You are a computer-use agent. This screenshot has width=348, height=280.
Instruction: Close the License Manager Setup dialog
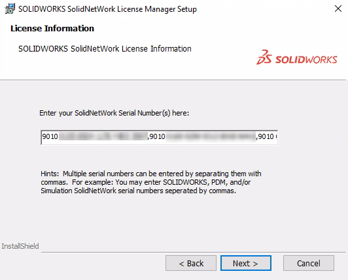click(x=338, y=9)
